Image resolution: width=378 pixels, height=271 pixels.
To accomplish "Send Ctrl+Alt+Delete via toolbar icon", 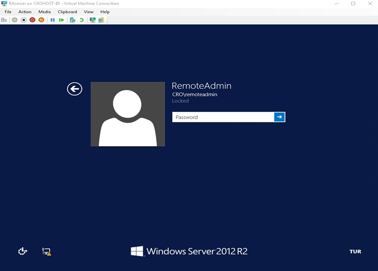I will pos(4,20).
